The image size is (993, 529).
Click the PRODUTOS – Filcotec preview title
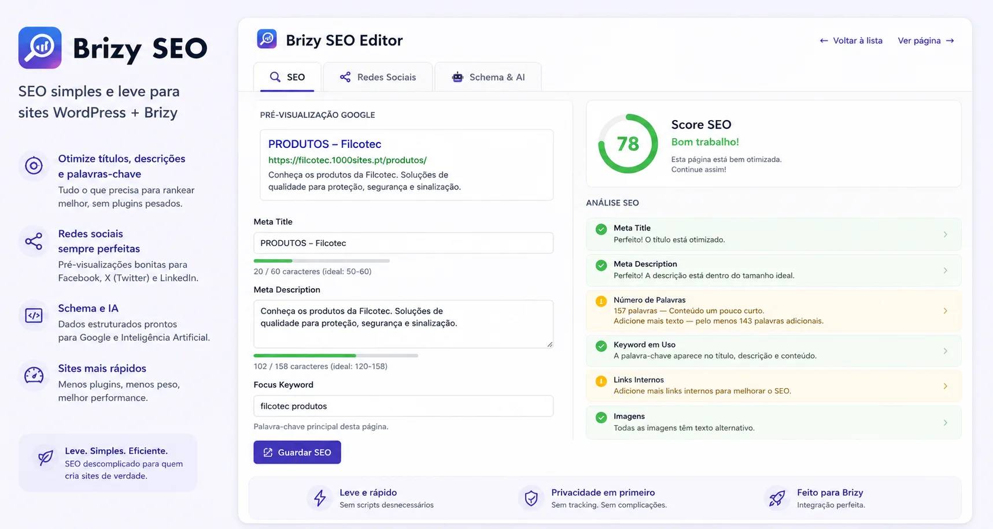coord(324,144)
